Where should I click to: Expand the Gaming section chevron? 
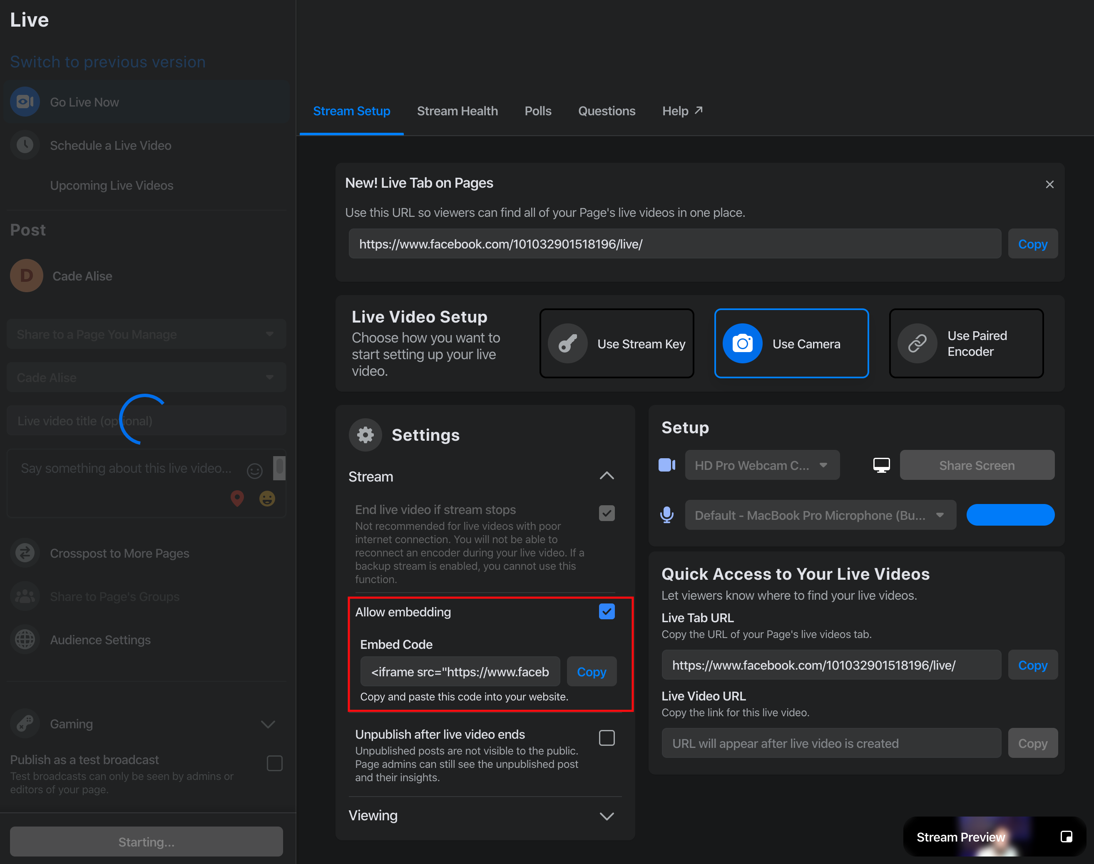[x=268, y=724]
